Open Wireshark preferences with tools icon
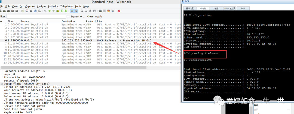The width and height of the screenshot is (294, 114). click(113, 11)
